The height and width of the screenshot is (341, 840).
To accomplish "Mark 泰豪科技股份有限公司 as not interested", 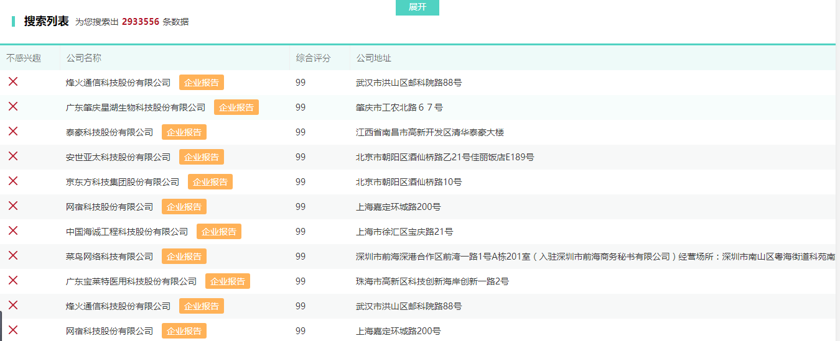I will tap(13, 131).
